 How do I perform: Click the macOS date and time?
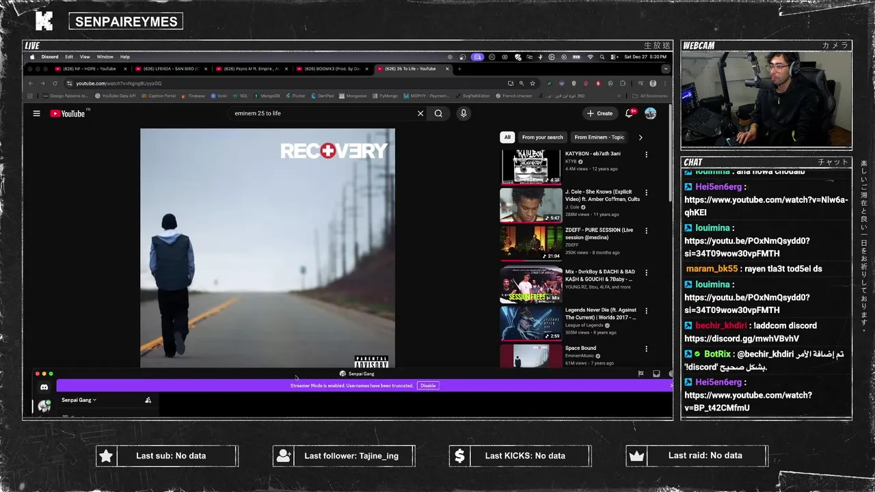coord(645,57)
